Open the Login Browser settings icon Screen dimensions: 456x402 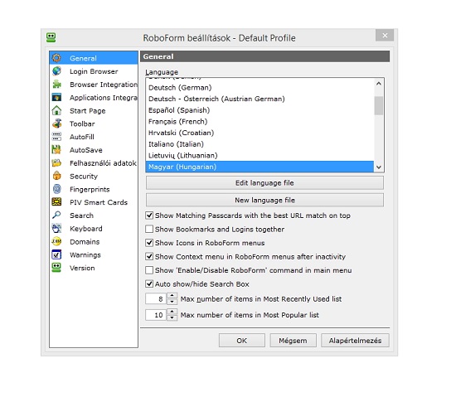pos(56,71)
